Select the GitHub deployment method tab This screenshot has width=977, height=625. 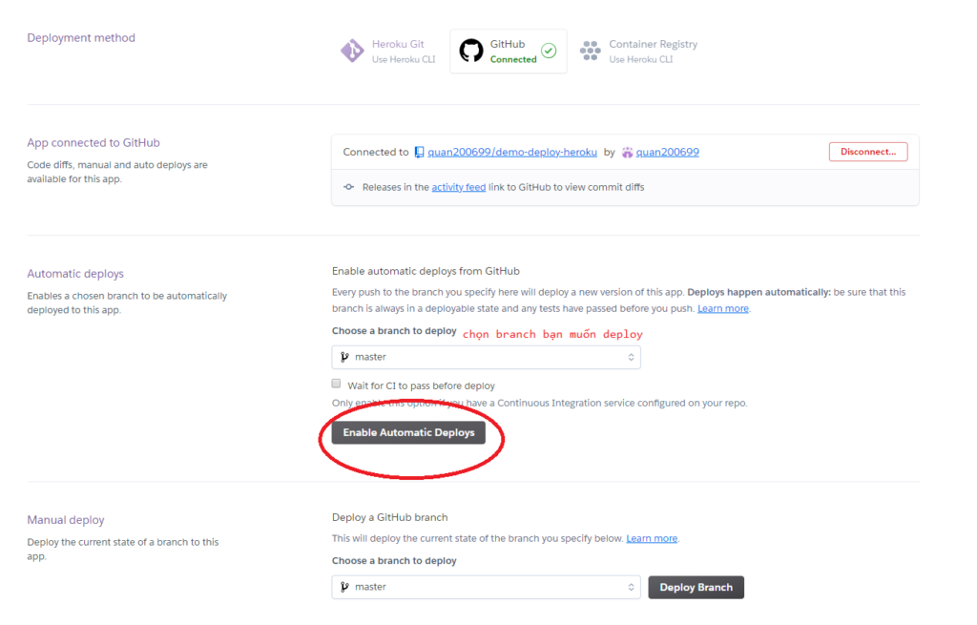tap(508, 51)
